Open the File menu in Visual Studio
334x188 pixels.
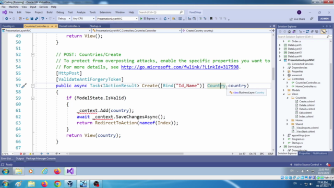click(x=11, y=13)
